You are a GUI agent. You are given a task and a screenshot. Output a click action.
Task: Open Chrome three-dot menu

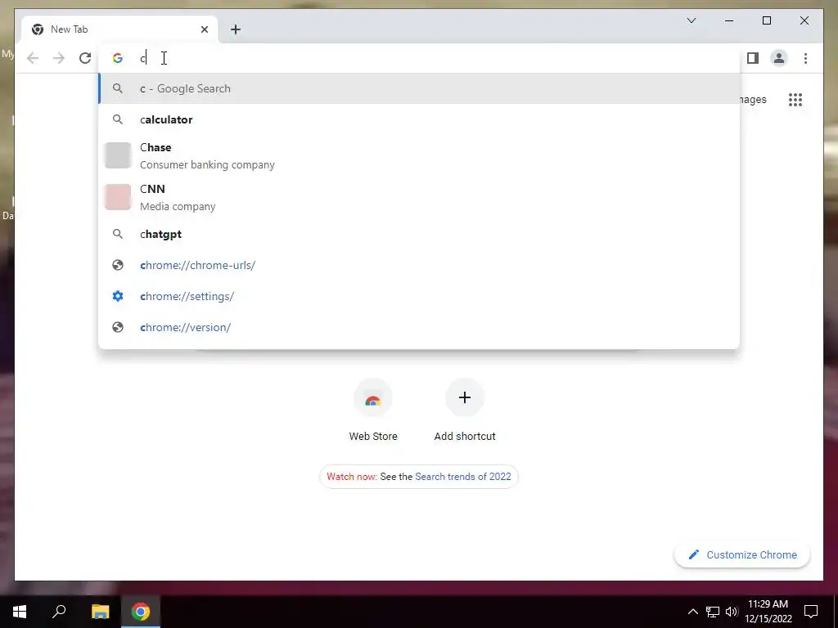805,58
